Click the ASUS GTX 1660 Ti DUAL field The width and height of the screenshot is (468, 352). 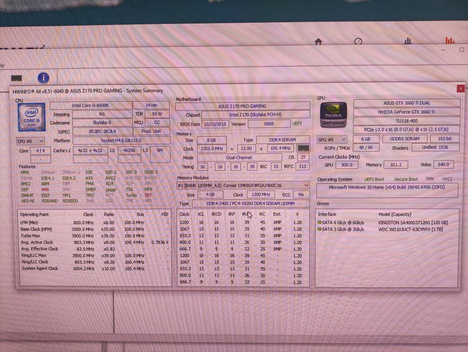click(x=407, y=103)
